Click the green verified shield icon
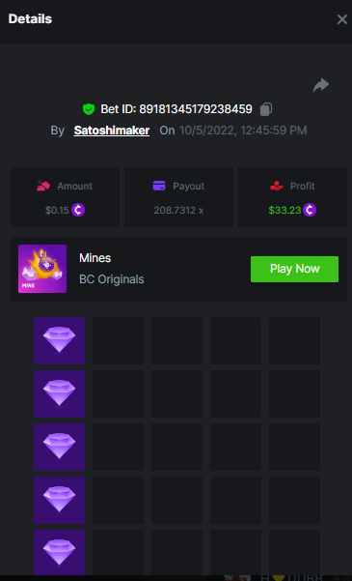352x581 pixels. [89, 109]
